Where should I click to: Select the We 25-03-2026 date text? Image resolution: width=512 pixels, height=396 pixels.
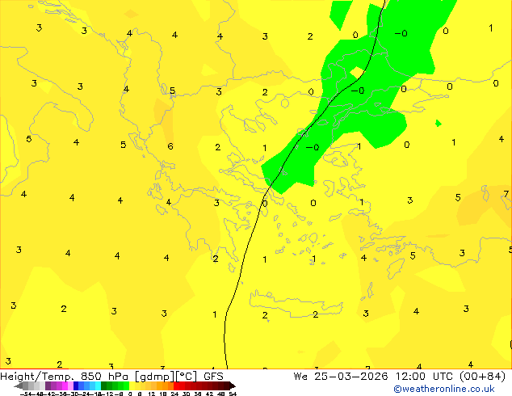[x=341, y=377]
